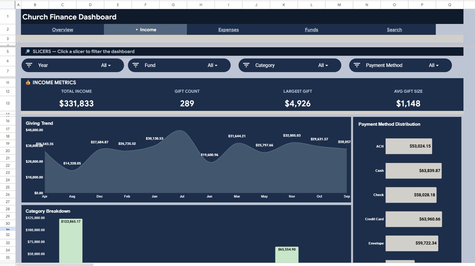The width and height of the screenshot is (475, 266).
Task: Select column header K
Action: pyautogui.click(x=284, y=5)
